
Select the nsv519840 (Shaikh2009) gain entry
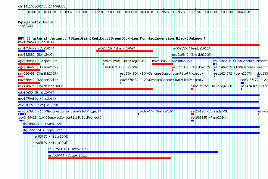click(192, 55)
